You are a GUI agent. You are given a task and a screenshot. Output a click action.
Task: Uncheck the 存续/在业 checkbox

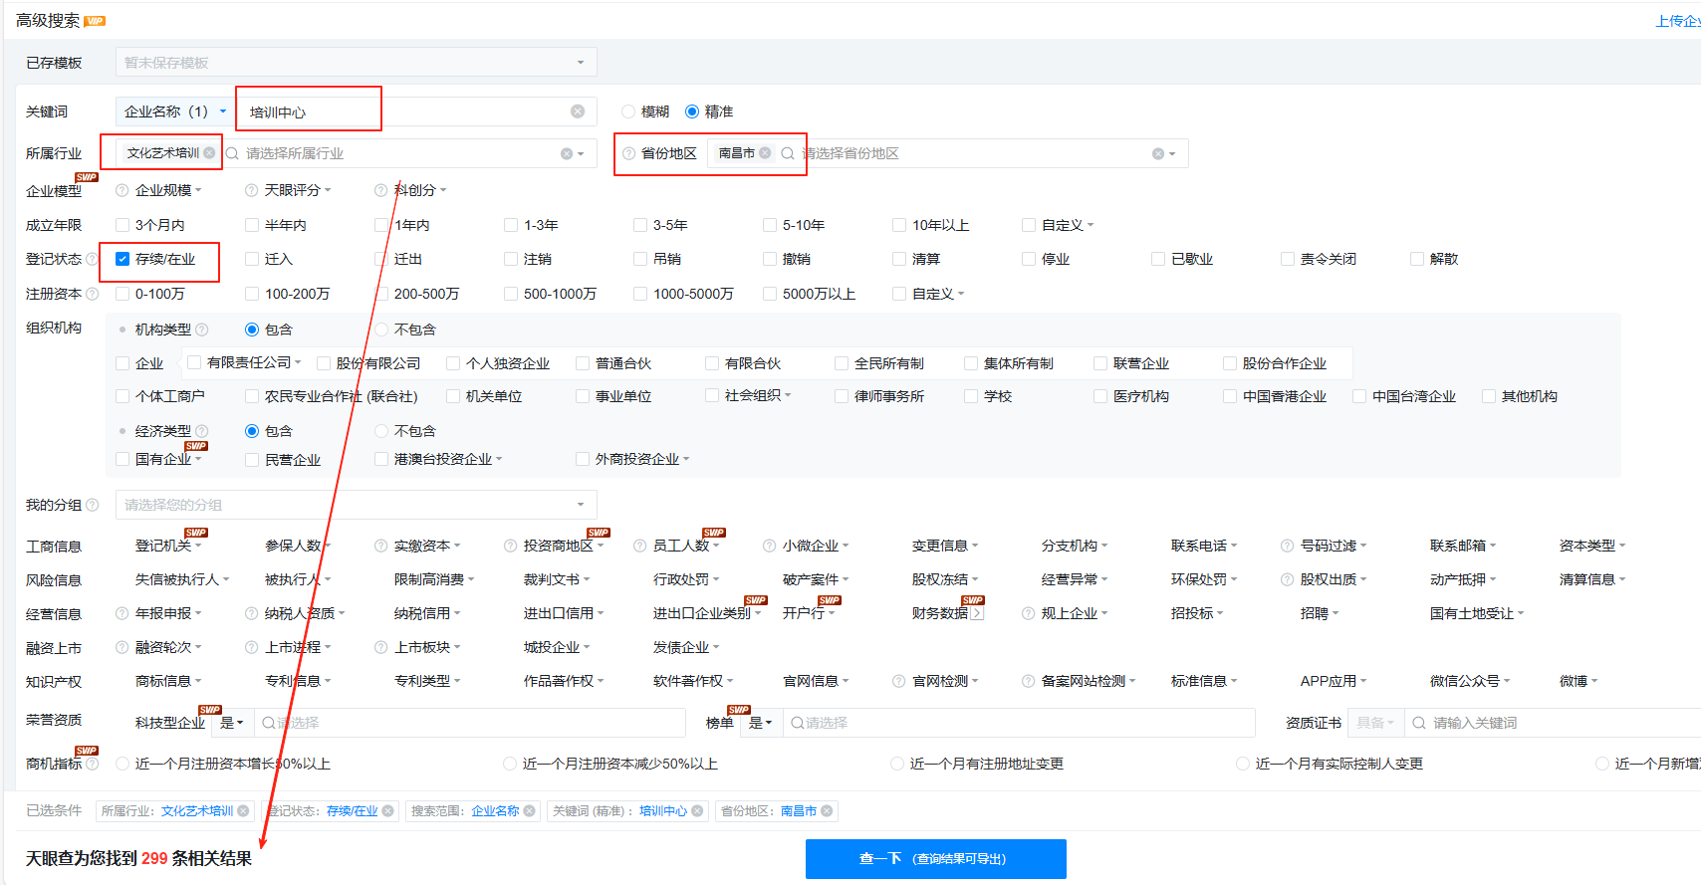[x=122, y=259]
